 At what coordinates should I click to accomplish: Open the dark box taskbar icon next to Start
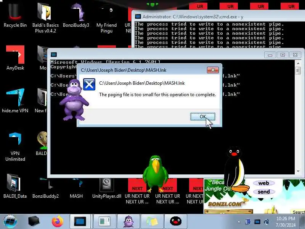coord(34,221)
